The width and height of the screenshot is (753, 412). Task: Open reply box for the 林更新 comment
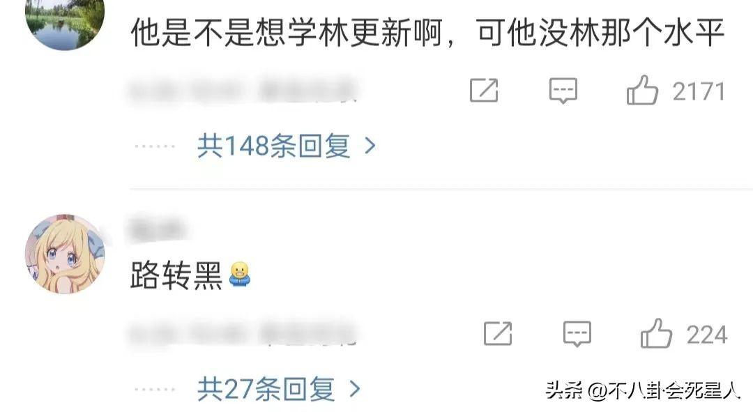563,90
